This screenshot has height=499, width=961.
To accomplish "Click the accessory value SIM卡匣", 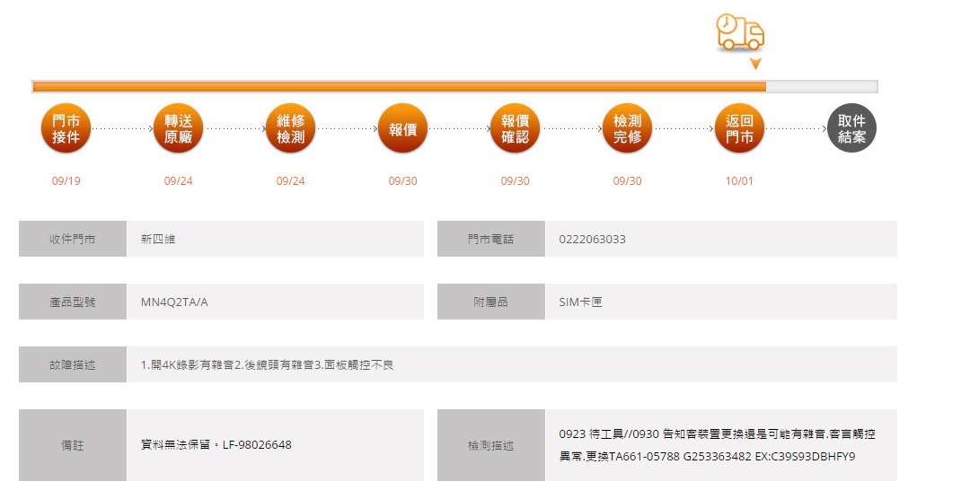I will point(580,302).
